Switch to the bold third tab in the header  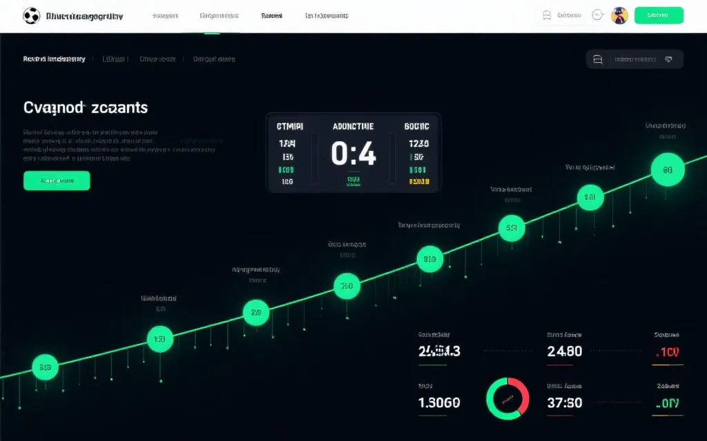272,16
